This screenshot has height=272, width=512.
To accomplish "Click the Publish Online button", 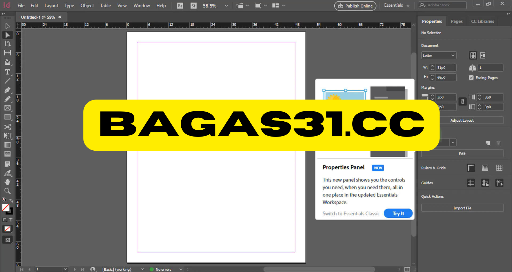I will 355,6.
